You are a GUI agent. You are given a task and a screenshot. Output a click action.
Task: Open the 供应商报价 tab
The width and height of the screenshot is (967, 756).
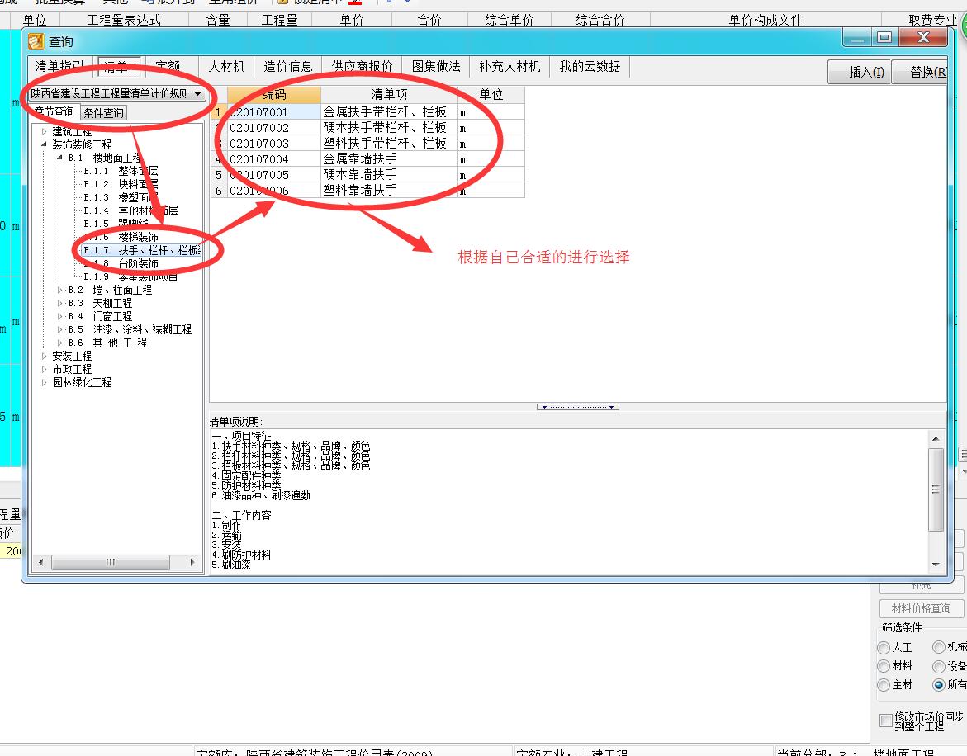pos(362,66)
